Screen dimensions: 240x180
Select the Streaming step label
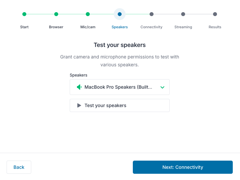click(x=183, y=27)
